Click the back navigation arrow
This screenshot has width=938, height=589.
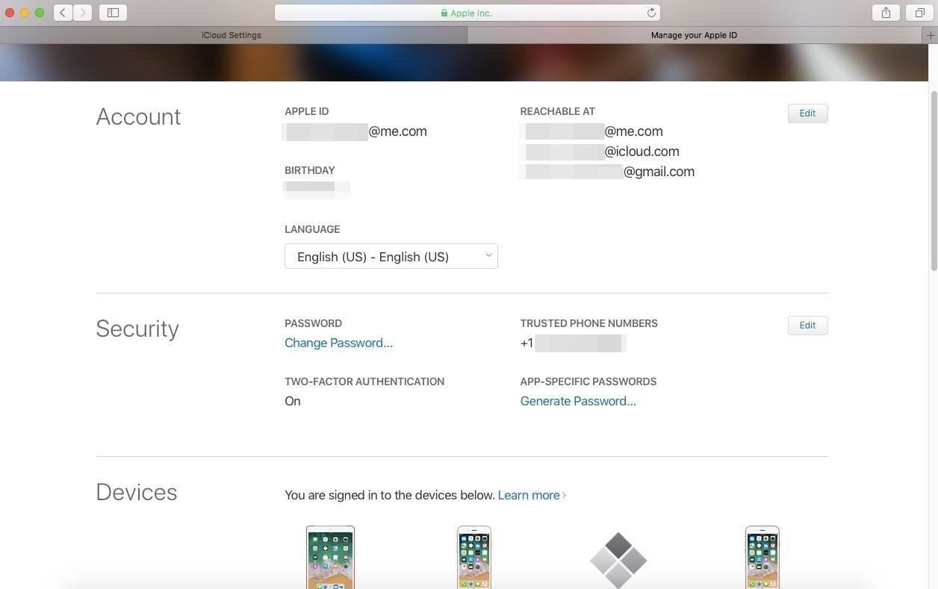coord(63,13)
